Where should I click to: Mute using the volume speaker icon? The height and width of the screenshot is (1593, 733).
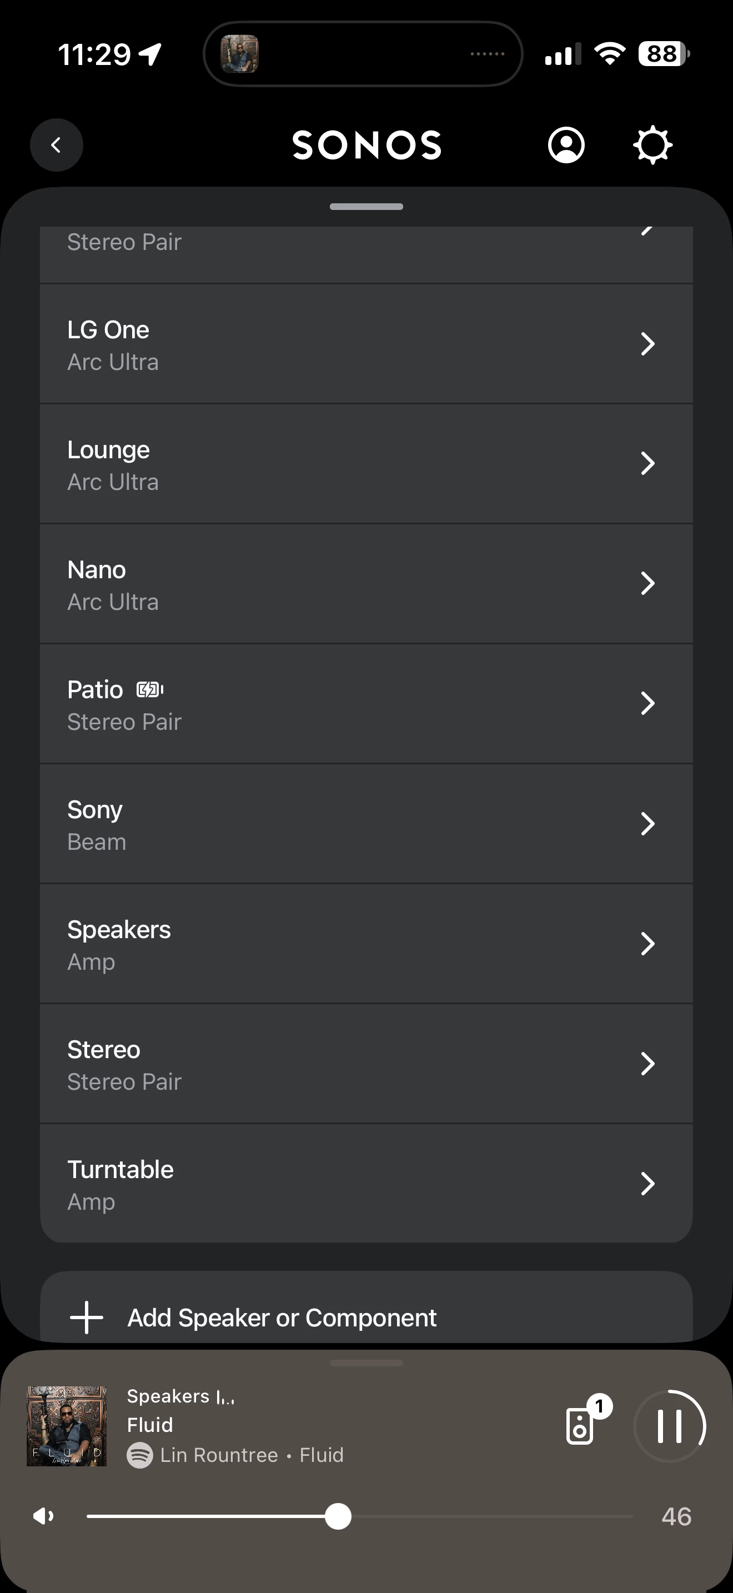[x=43, y=1516]
